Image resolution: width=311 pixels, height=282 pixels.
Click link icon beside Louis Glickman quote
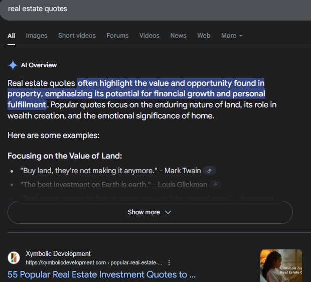216,185
